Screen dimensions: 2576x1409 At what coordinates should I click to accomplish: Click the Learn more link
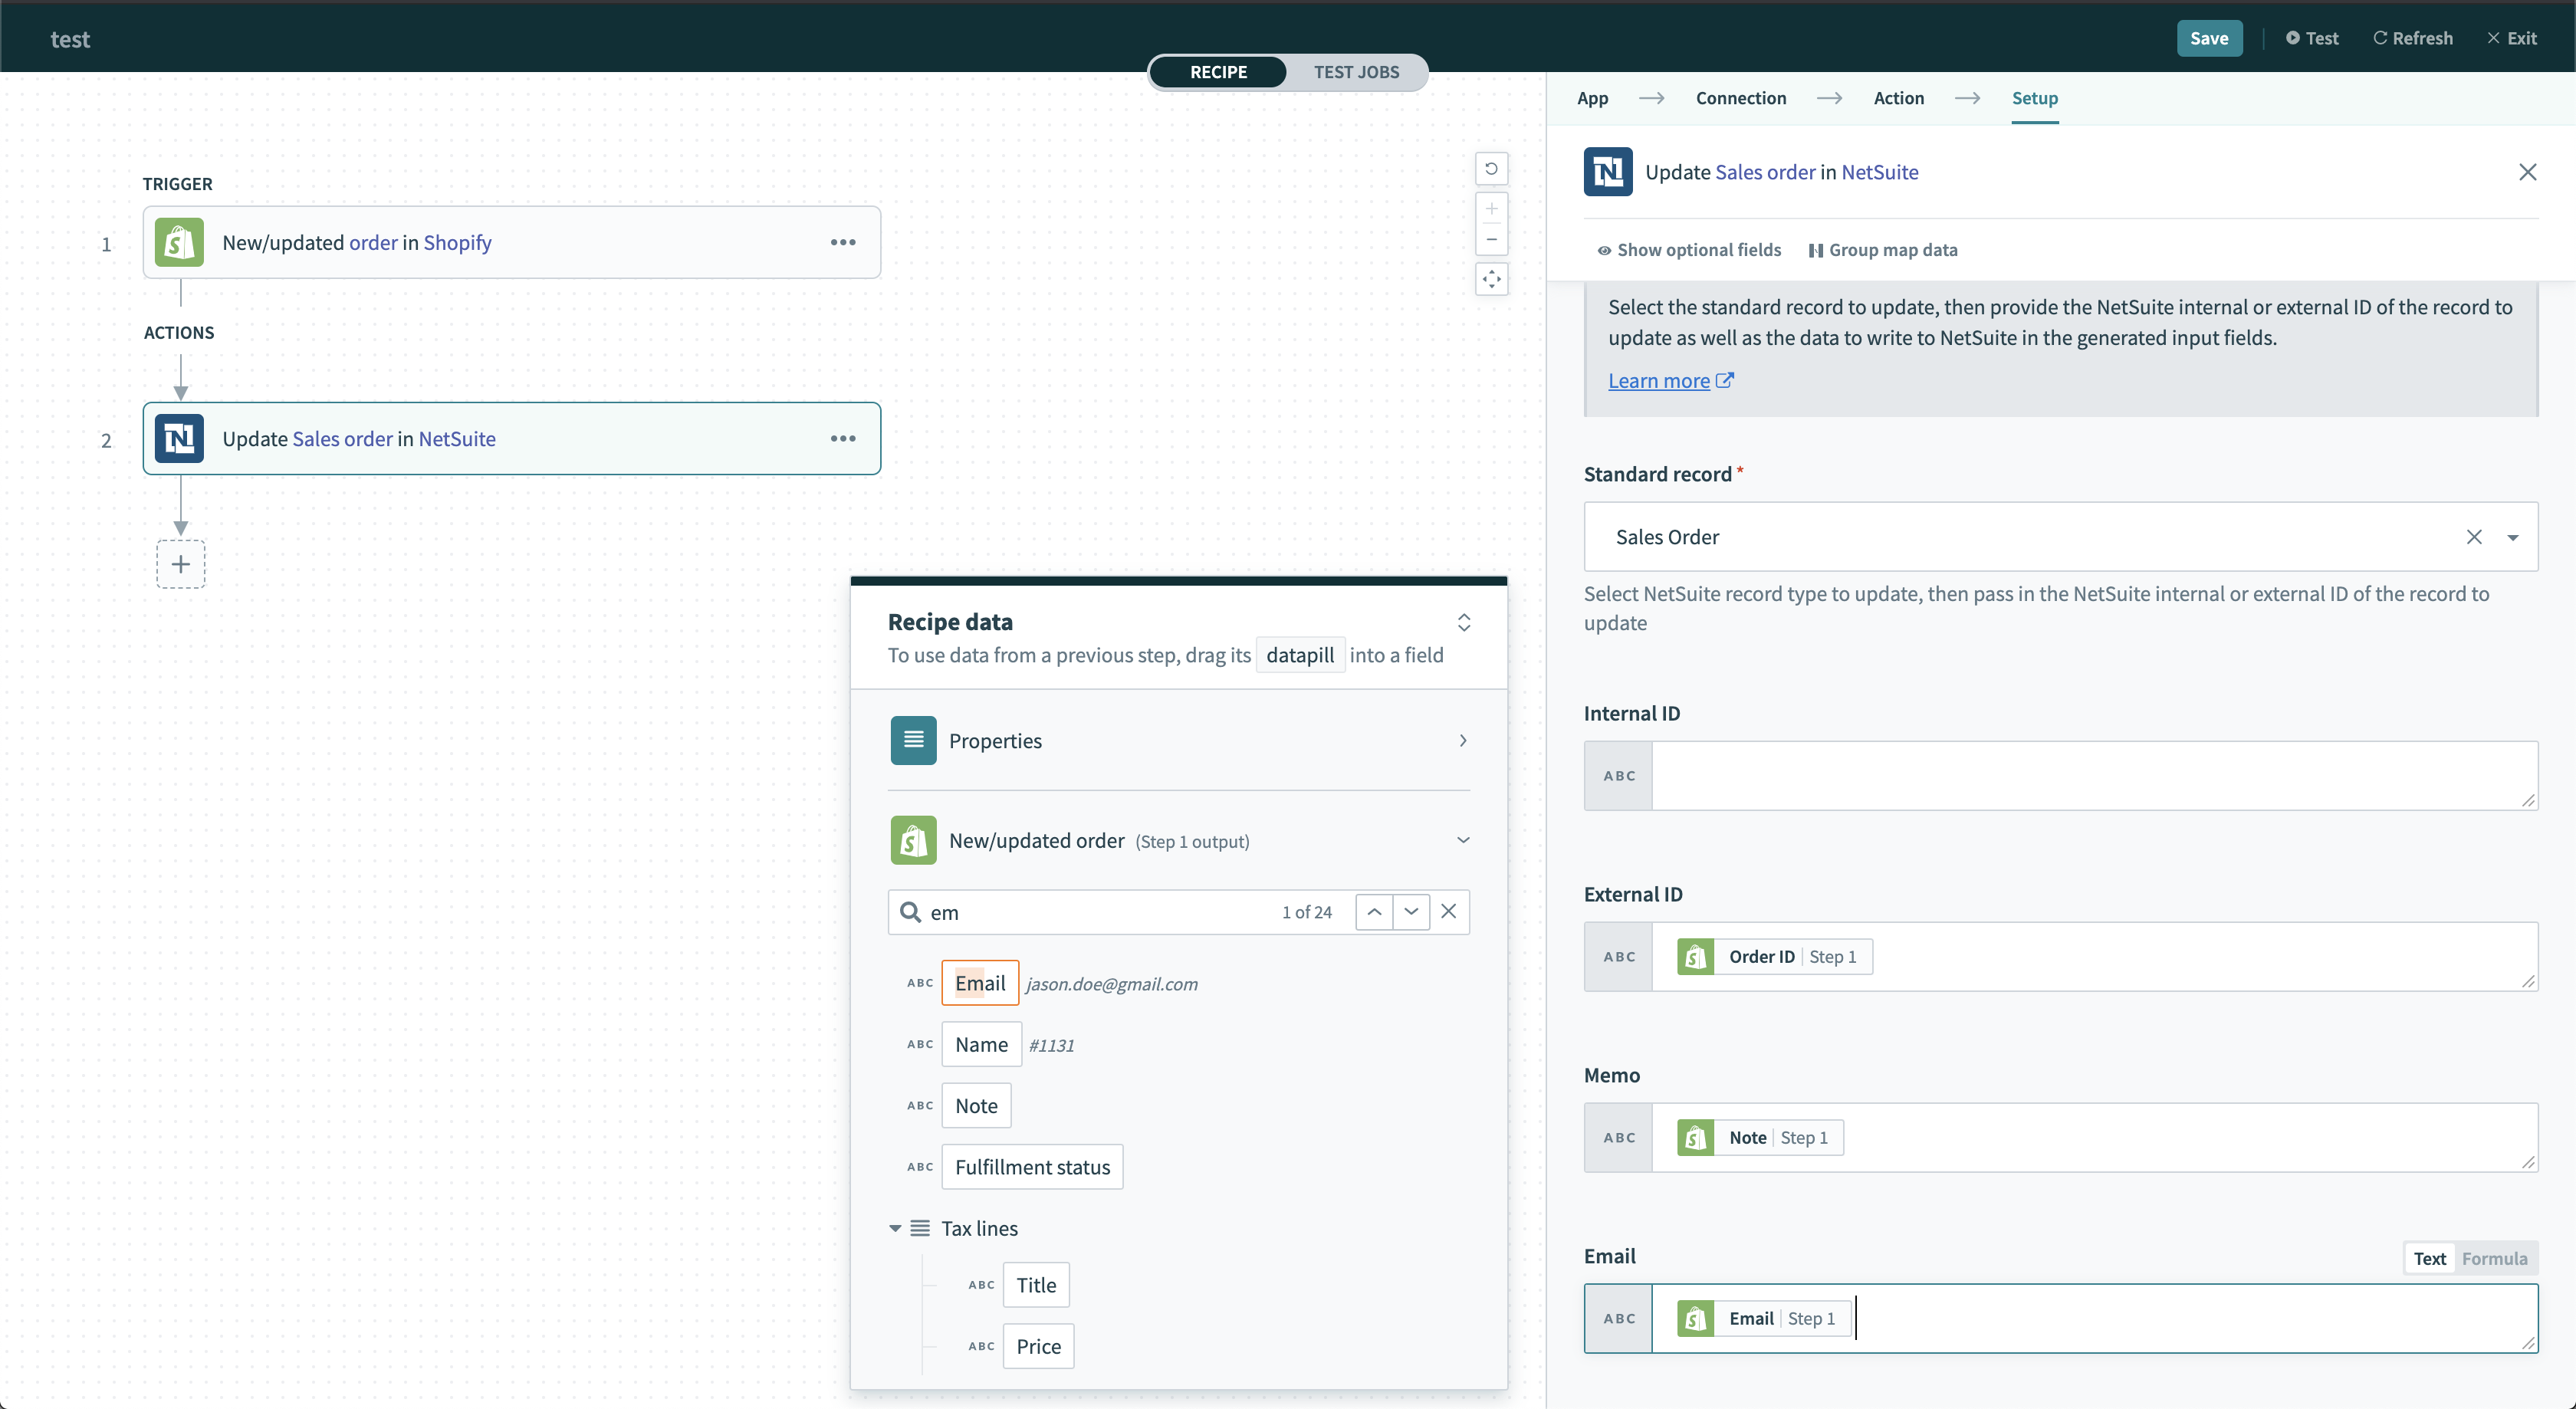1660,380
